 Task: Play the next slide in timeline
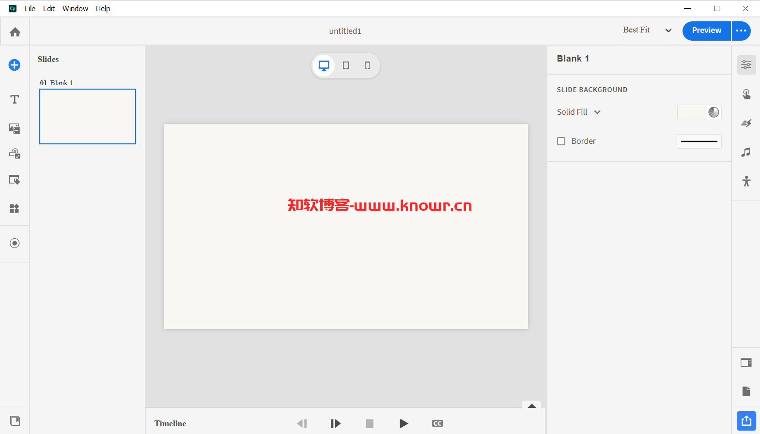(335, 423)
